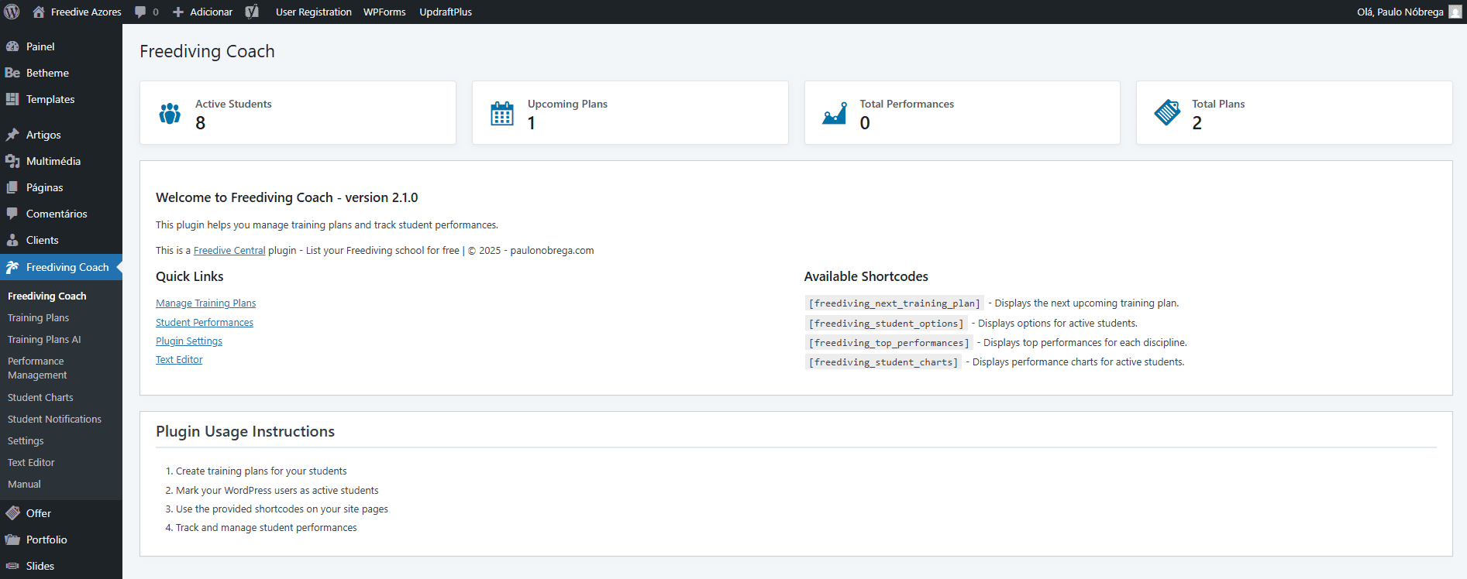The height and width of the screenshot is (579, 1467).
Task: Click the freediving_next_training_plan shortcode
Action: [x=894, y=303]
